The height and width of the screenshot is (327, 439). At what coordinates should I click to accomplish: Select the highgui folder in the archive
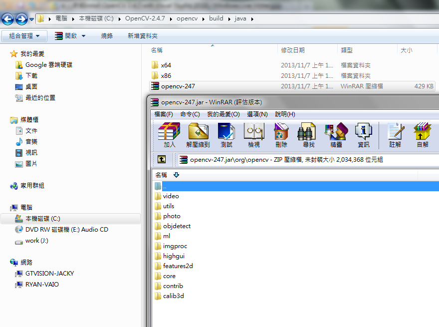click(x=174, y=256)
